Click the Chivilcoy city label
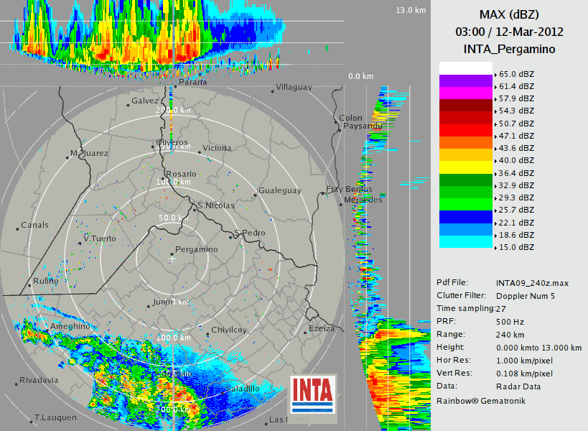 point(229,330)
